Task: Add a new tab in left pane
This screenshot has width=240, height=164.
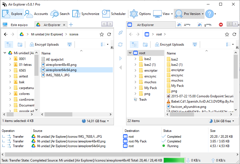Action: [x=71, y=25]
